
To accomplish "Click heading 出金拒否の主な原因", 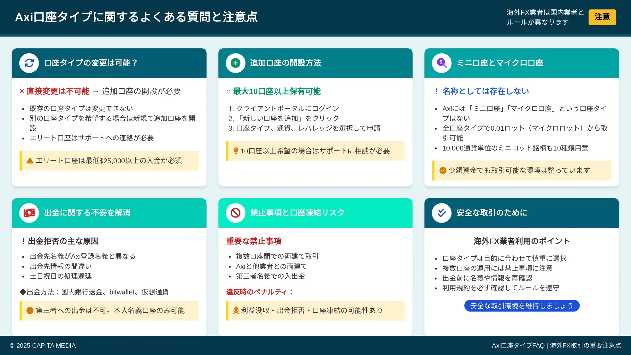I will tap(63, 241).
